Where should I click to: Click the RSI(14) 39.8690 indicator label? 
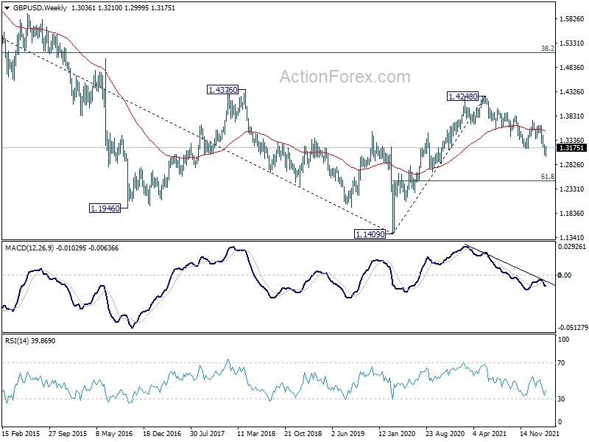pyautogui.click(x=30, y=341)
